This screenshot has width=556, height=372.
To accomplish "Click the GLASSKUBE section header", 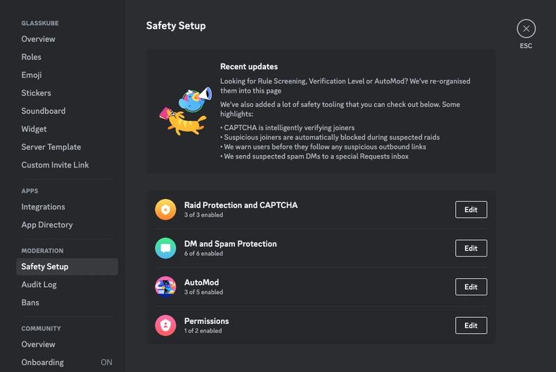I will click(x=40, y=24).
